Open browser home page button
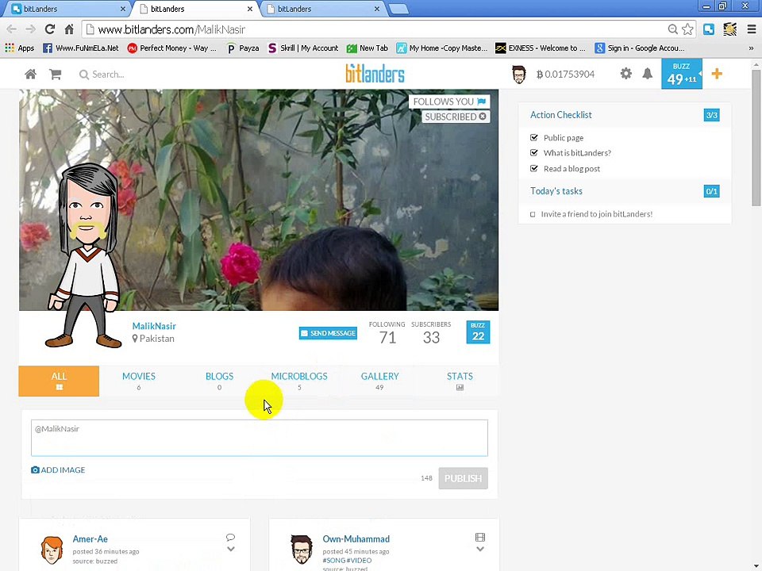The width and height of the screenshot is (762, 571). click(69, 29)
